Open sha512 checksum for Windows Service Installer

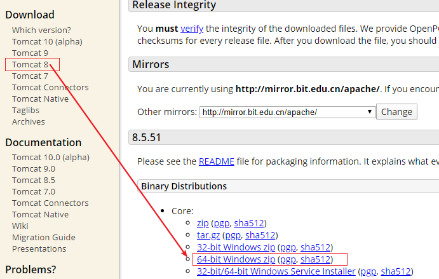click(x=396, y=271)
